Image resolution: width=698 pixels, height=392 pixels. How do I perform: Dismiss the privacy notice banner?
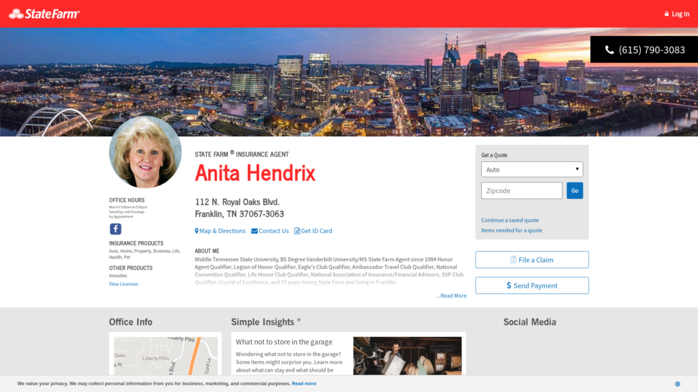677,384
